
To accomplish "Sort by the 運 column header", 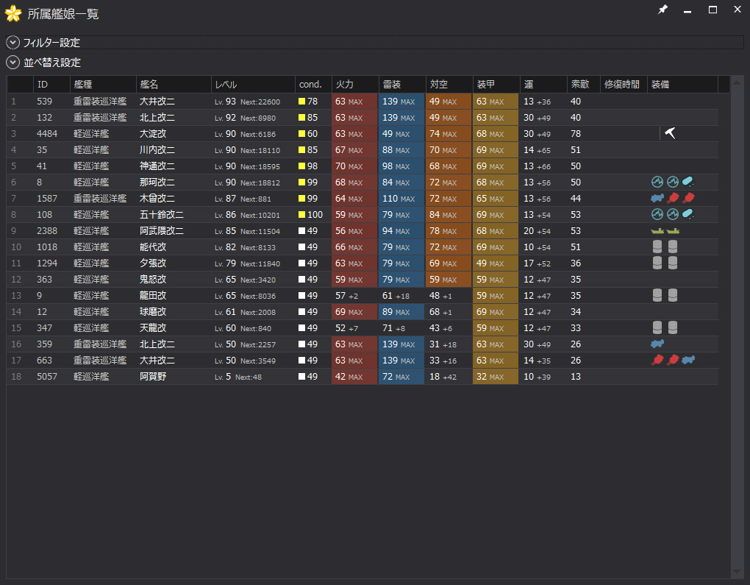I will 543,85.
